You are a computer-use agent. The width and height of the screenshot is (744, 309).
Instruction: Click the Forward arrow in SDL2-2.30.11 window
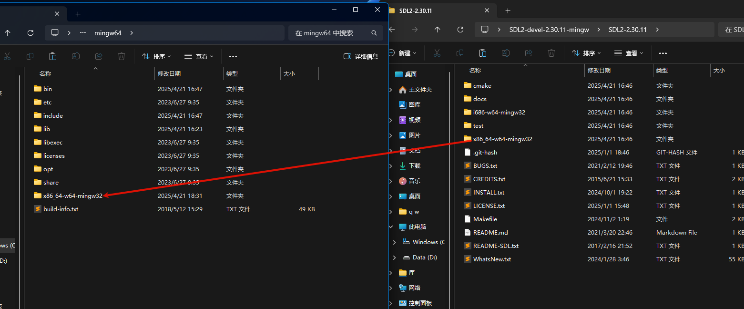pos(415,30)
